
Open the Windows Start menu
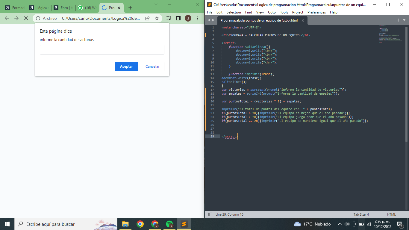pyautogui.click(x=7, y=224)
